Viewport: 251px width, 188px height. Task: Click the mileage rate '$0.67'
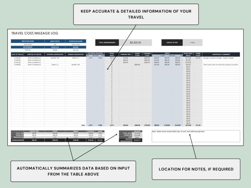pyautogui.click(x=137, y=137)
